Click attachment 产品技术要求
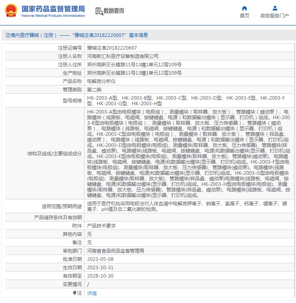296x303 pixels. 101,226
